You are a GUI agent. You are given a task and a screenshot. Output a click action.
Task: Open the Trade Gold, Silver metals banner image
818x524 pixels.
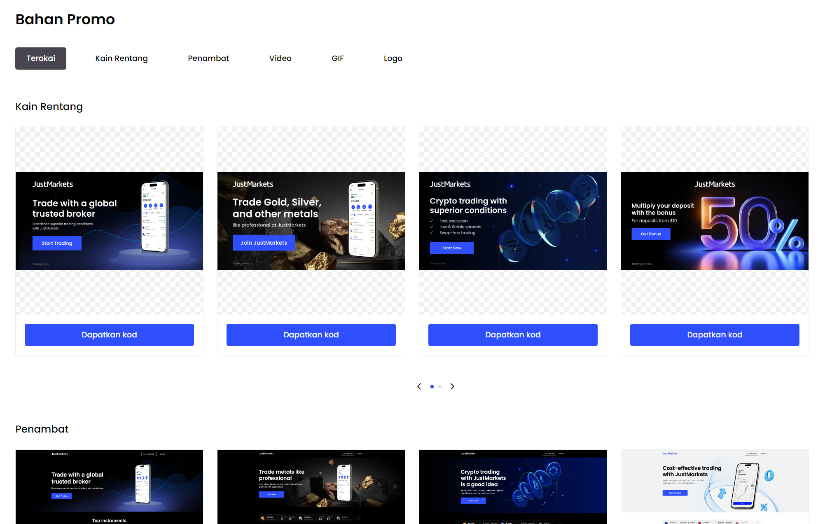click(311, 221)
